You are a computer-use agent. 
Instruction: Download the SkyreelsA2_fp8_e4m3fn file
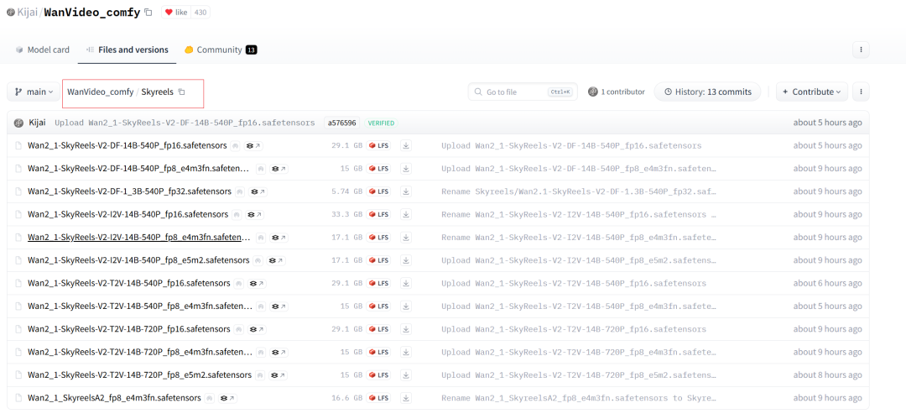point(406,398)
